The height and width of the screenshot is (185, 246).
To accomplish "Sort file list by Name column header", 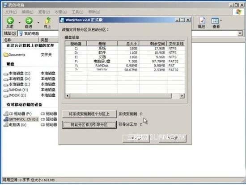I will coord(21,40).
